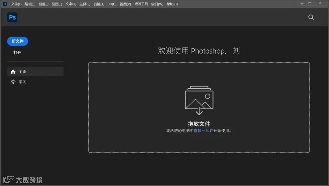Open the 窗口(W) menu
The height and width of the screenshot is (186, 329).
click(x=157, y=4)
